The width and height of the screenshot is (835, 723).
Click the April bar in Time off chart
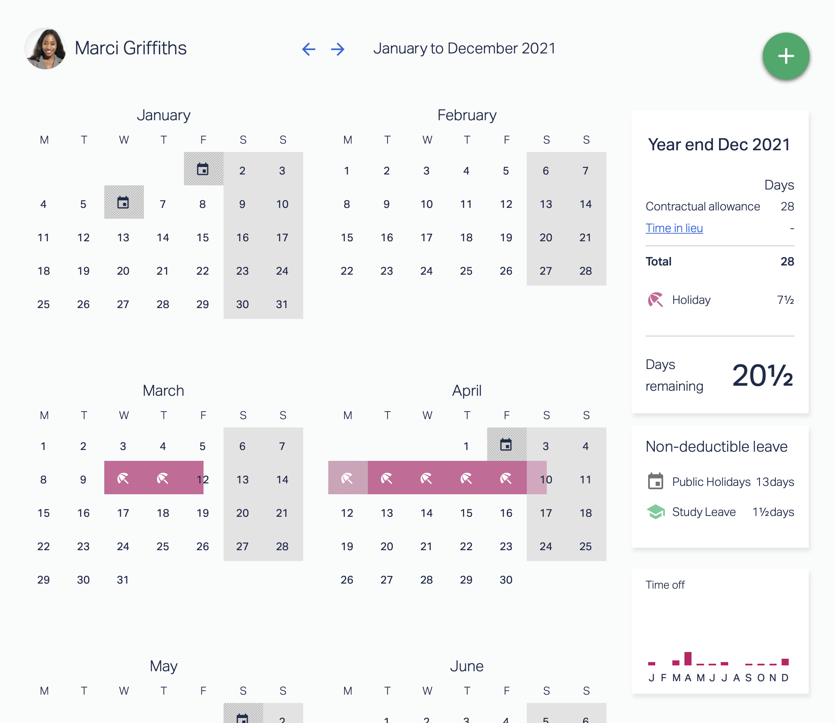(688, 658)
